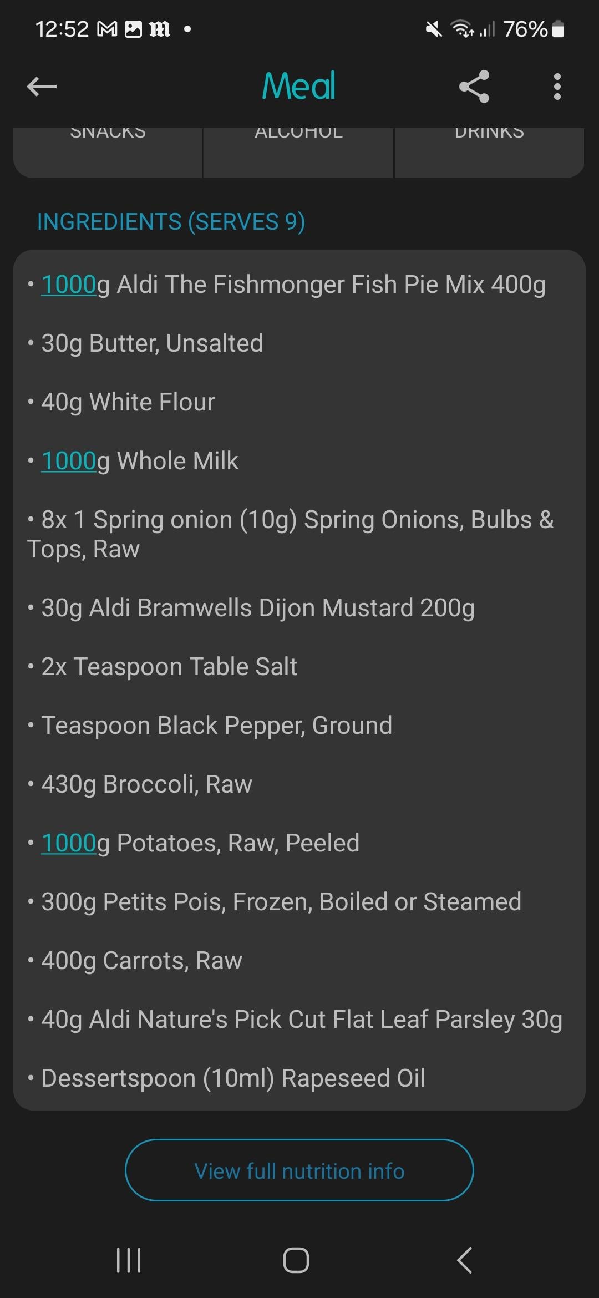Open the three-dot overflow menu
Screen dimensions: 599x1298
coord(557,87)
